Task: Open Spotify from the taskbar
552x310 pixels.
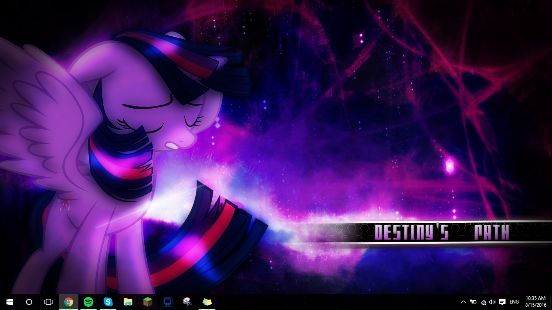Action: point(88,302)
